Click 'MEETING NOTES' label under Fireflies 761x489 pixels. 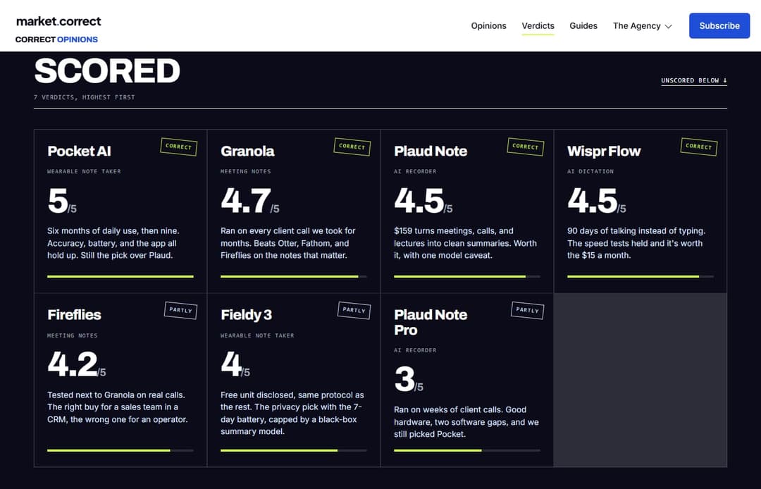(73, 335)
